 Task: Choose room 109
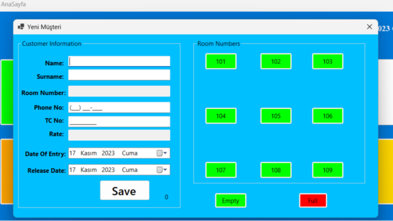click(x=327, y=170)
